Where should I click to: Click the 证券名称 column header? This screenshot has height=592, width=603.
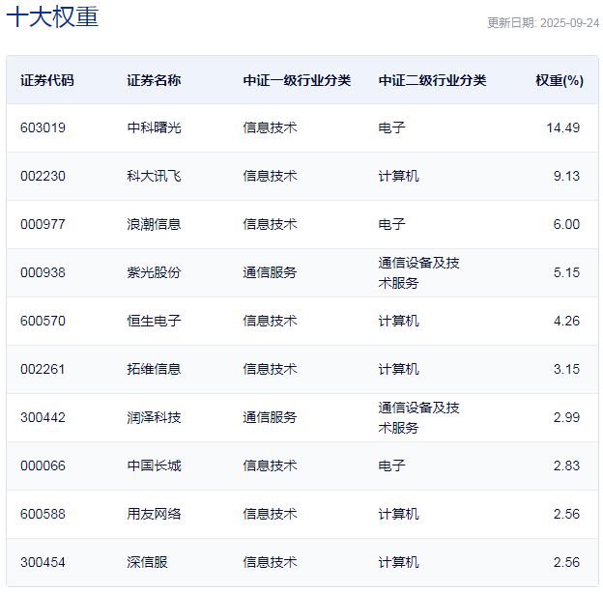coord(154,80)
